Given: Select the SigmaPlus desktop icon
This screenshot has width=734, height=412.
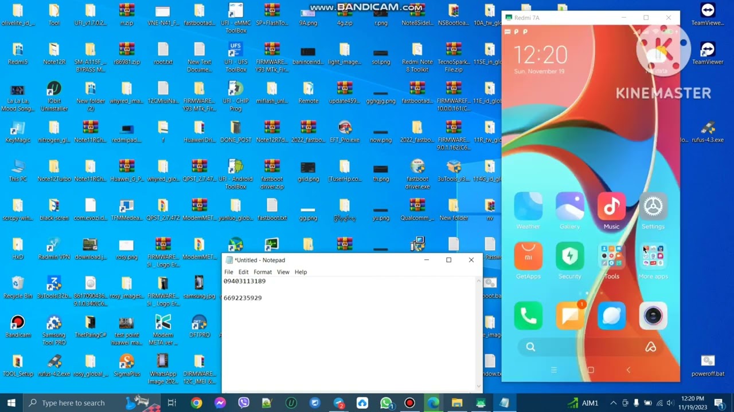Looking at the screenshot, I should [x=127, y=366].
